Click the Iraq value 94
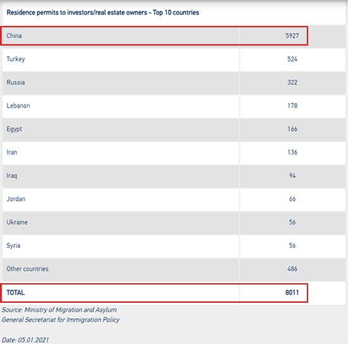Viewport: 348px width, 344px height. click(x=292, y=175)
